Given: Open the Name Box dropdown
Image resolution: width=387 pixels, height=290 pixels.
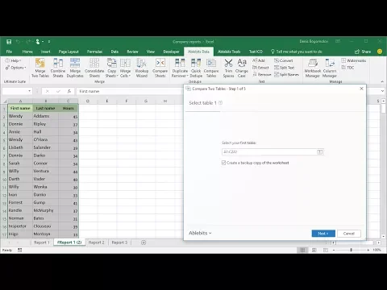Looking at the screenshot, I should tap(30, 91).
